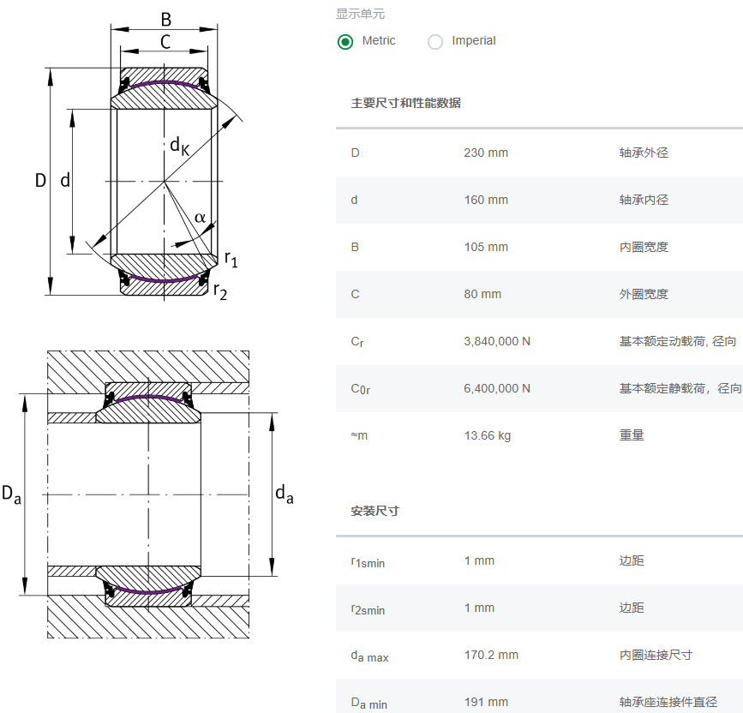
Task: Click the 'Da min' parameter label
Action: (x=369, y=703)
